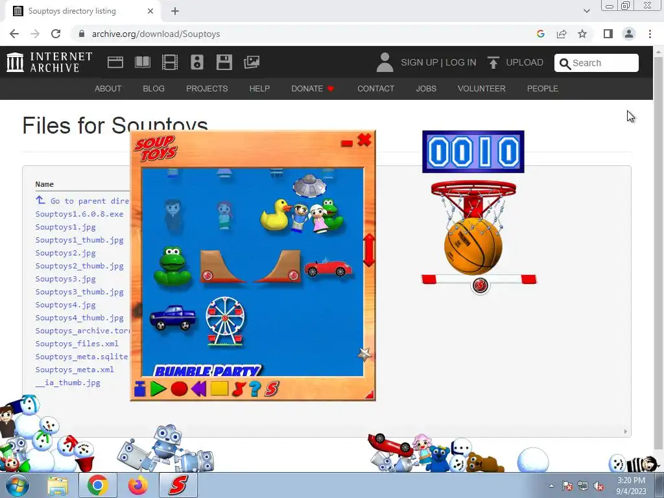Open Souptoys_files.xml link
The width and height of the screenshot is (664, 498).
(77, 344)
